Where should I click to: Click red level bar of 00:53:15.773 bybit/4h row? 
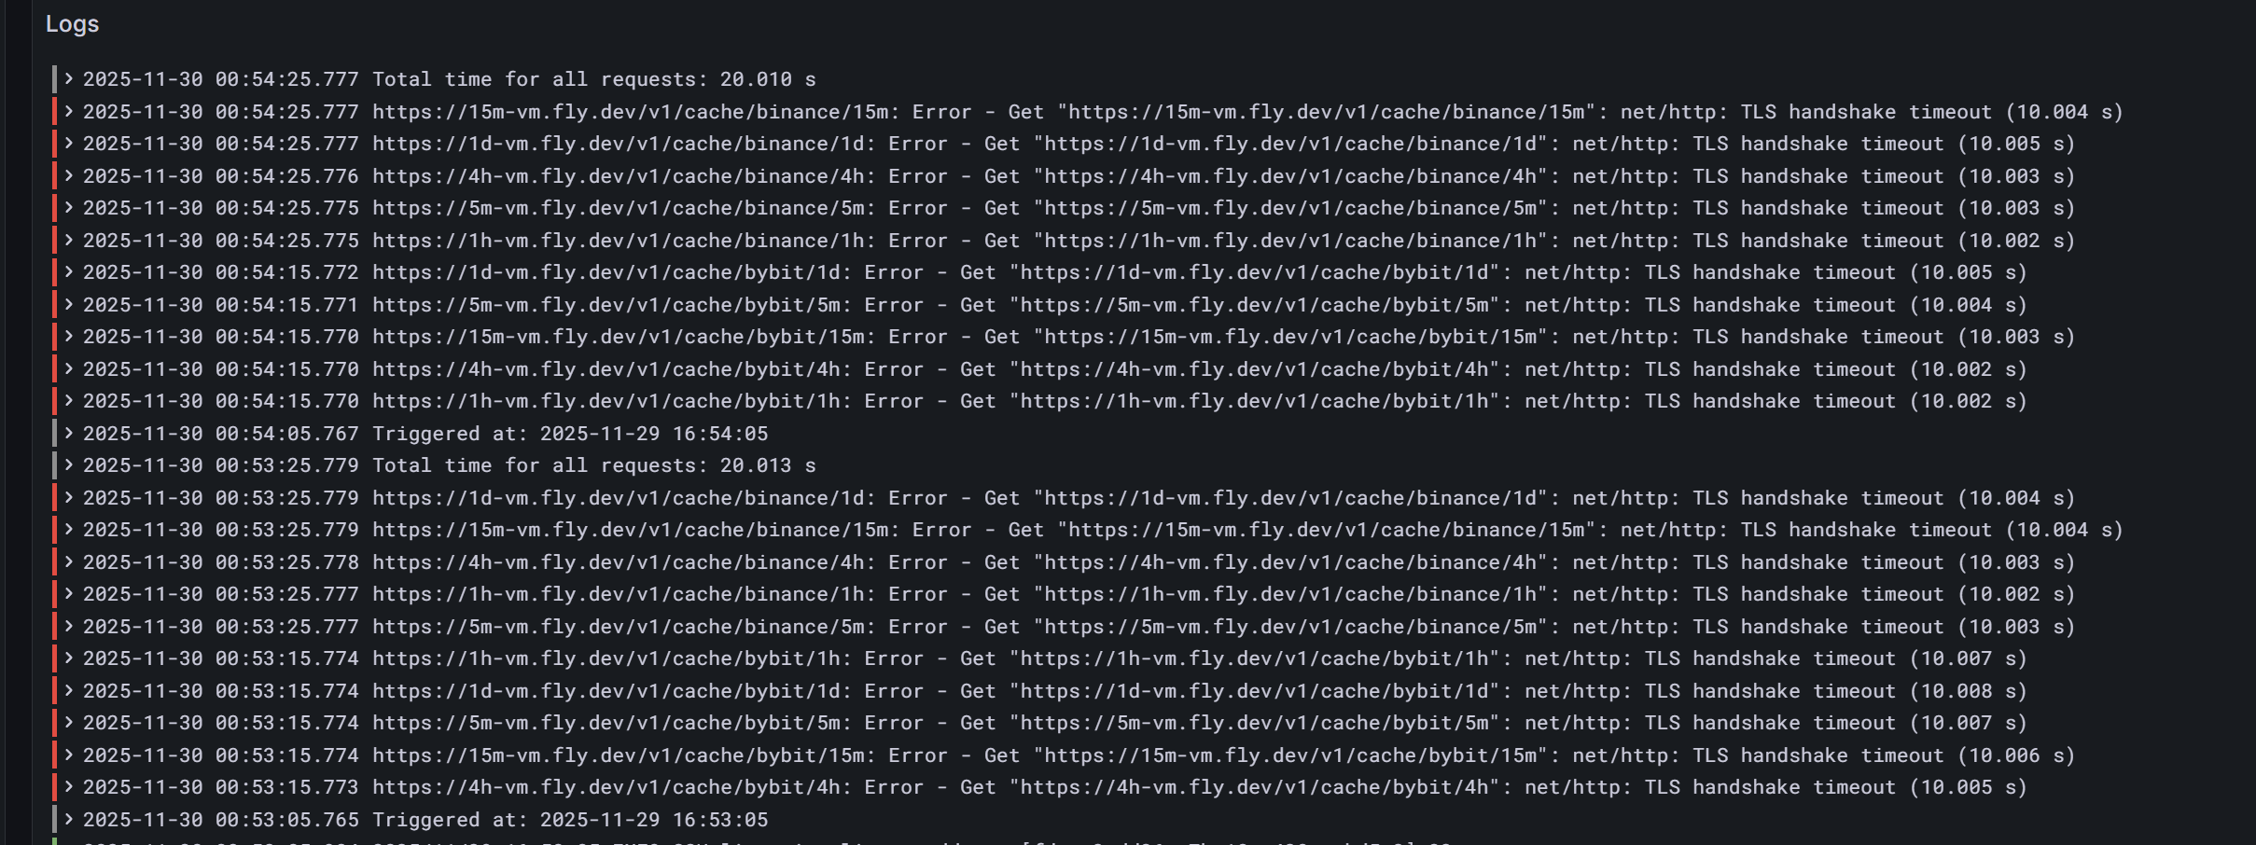54,787
